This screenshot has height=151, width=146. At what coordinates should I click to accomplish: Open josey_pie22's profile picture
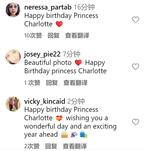tap(13, 57)
